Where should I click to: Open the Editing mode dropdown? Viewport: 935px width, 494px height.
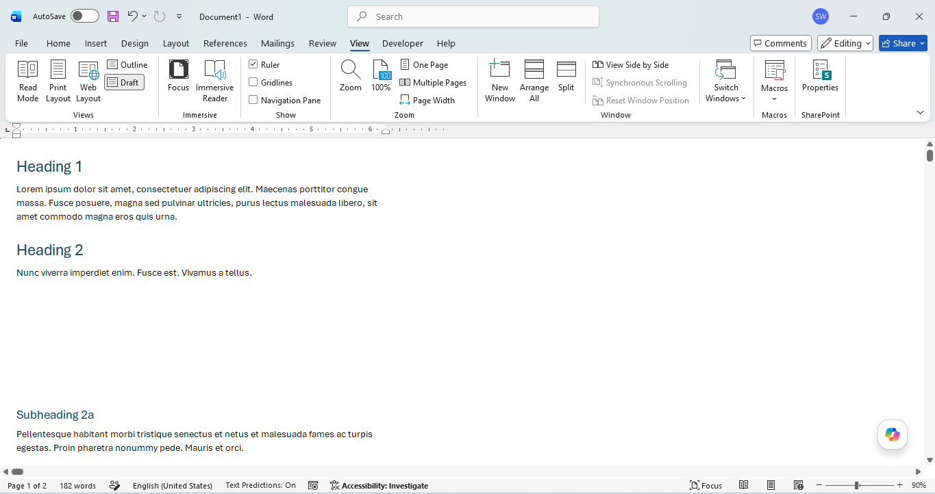pyautogui.click(x=845, y=43)
